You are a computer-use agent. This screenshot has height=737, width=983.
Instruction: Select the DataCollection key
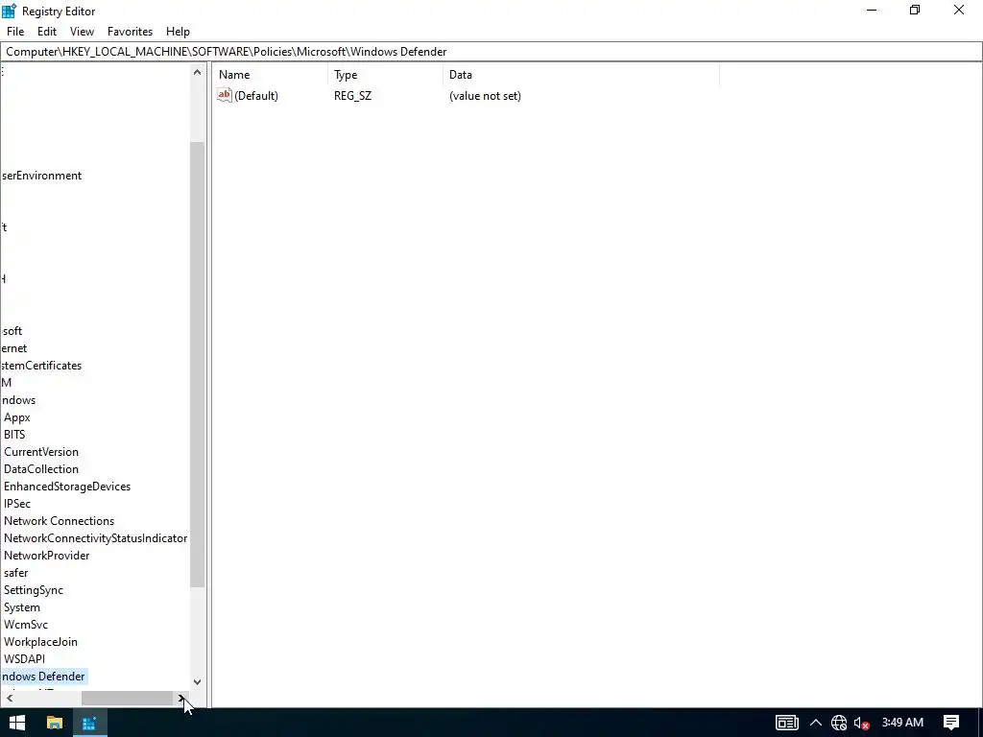40,468
